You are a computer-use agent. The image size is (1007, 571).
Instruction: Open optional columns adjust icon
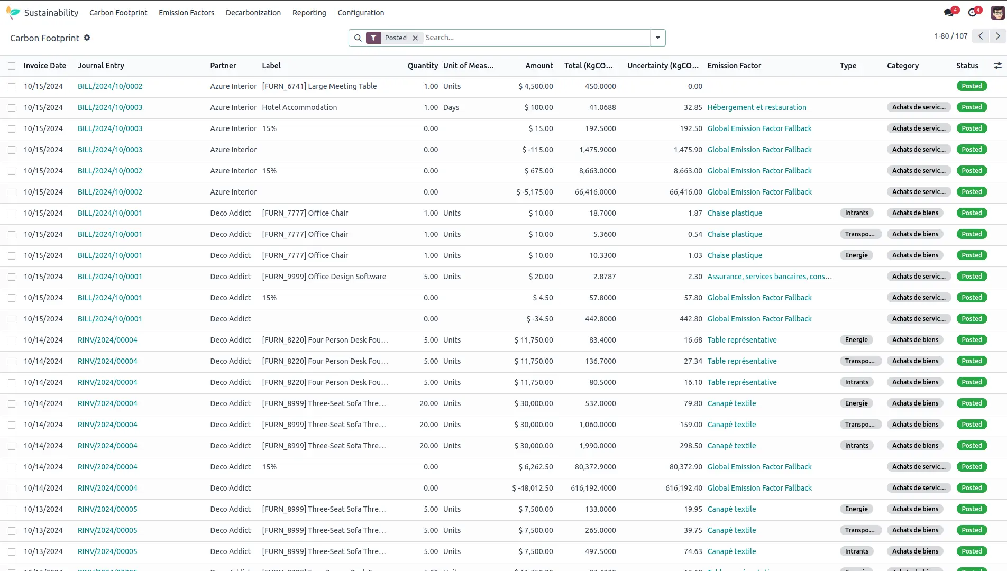(x=997, y=66)
